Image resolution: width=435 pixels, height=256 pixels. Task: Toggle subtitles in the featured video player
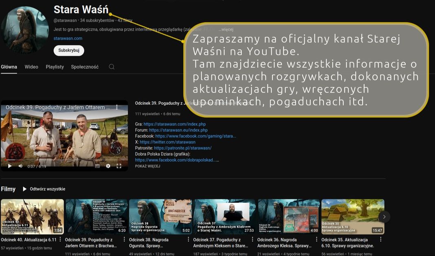[97, 166]
